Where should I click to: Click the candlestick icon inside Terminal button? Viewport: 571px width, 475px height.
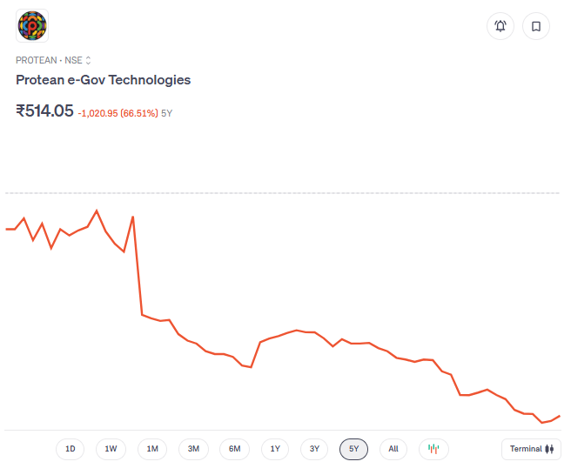tap(549, 449)
